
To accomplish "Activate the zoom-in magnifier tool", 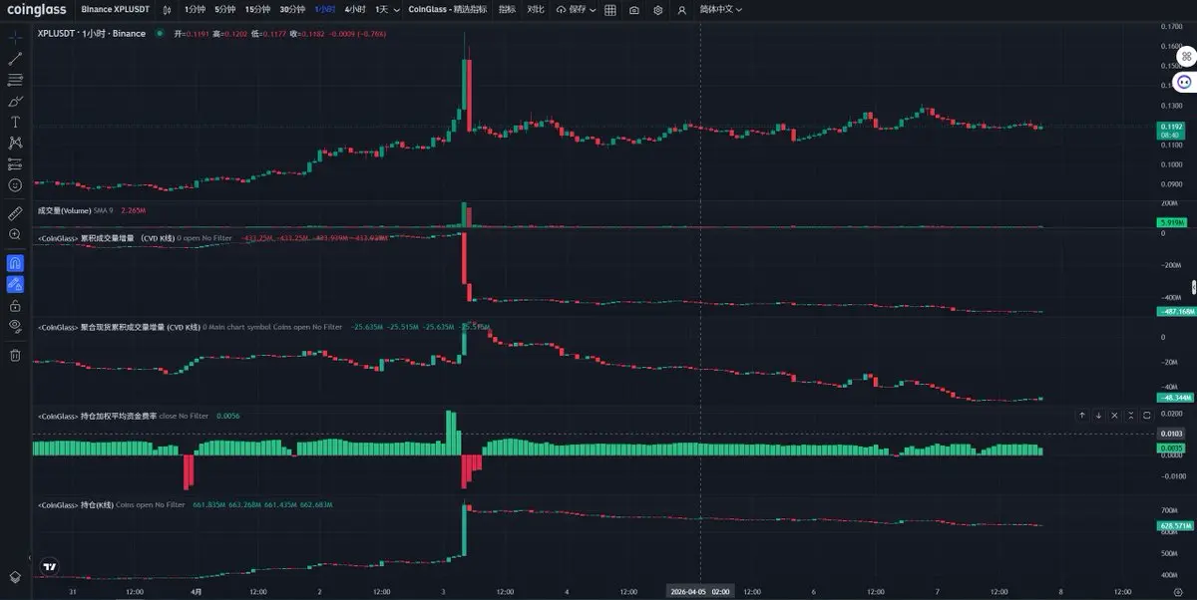I will coord(15,234).
